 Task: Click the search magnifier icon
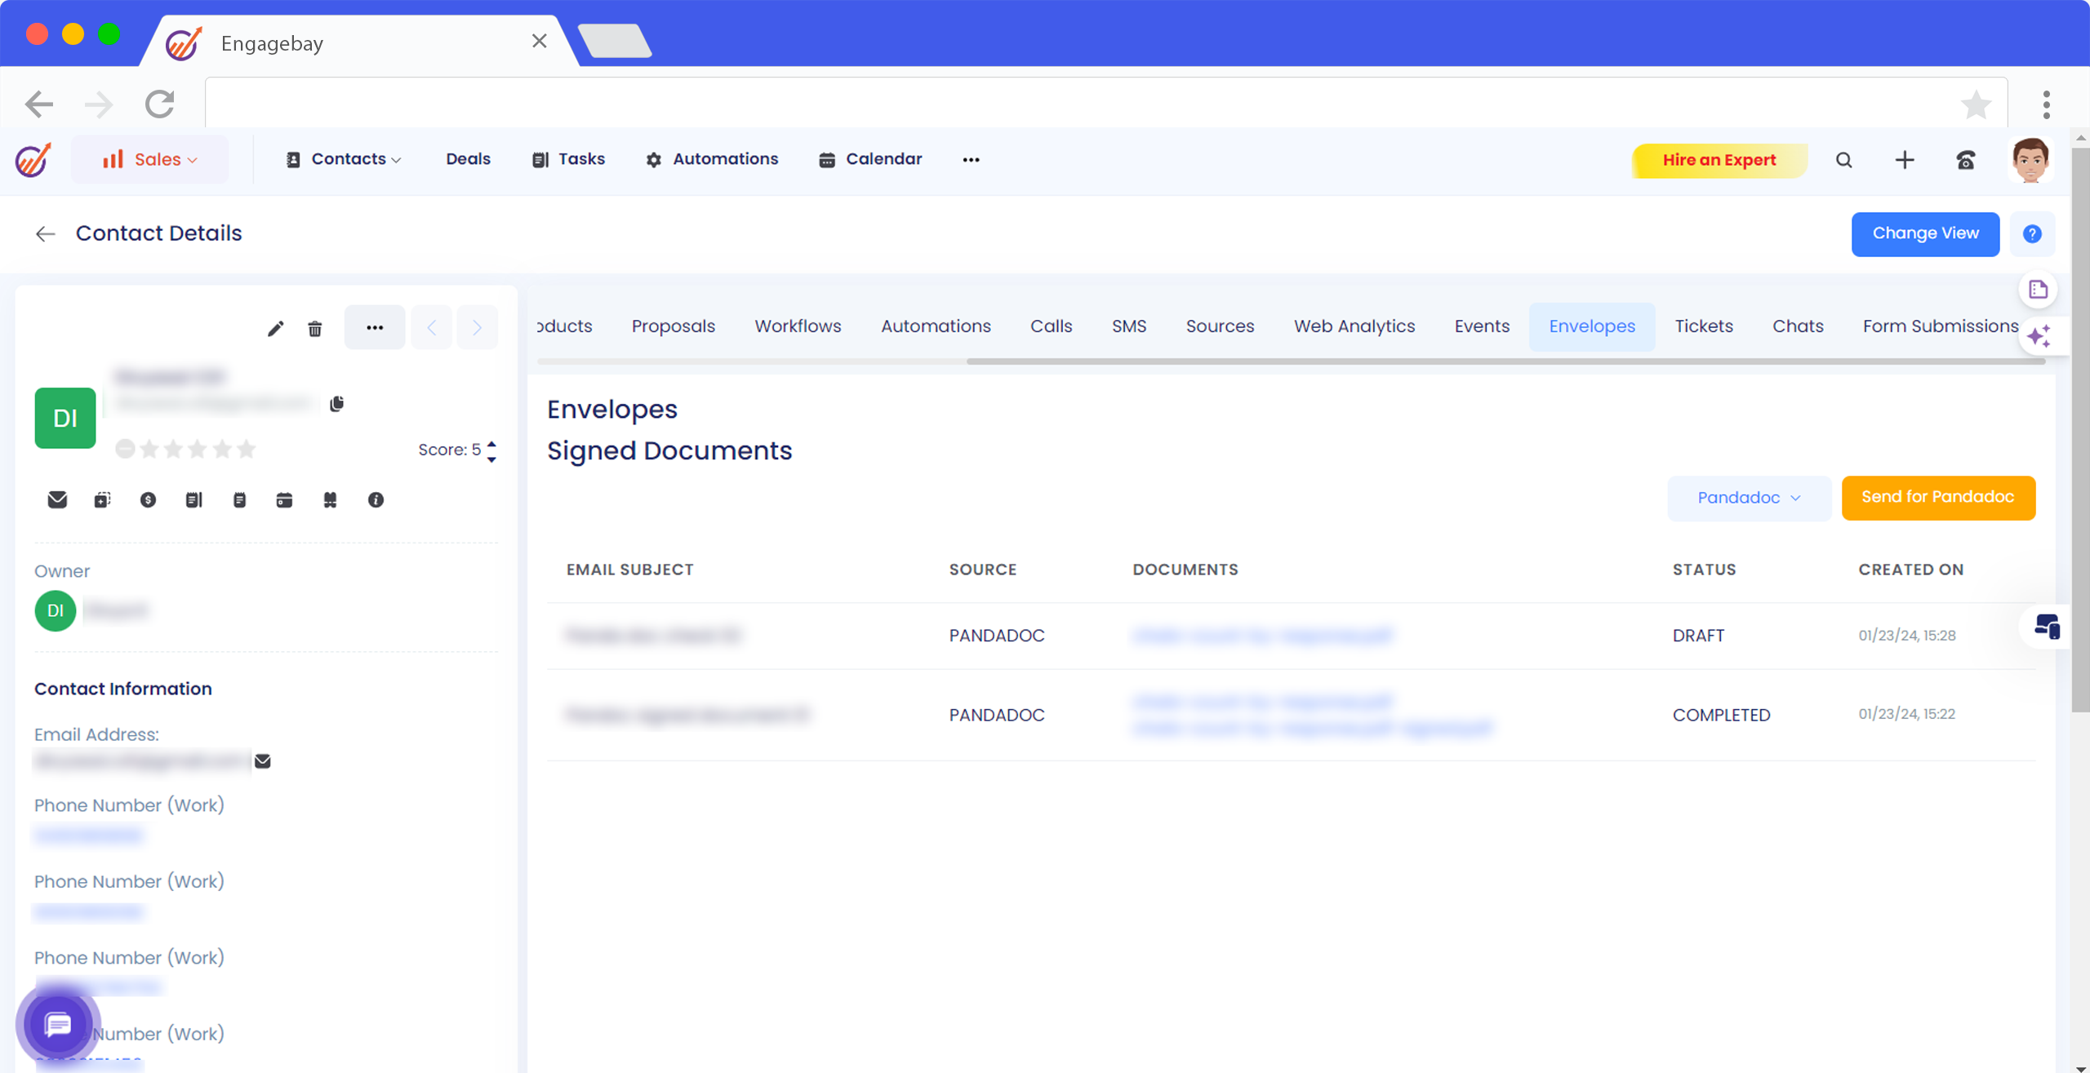[x=1843, y=160]
